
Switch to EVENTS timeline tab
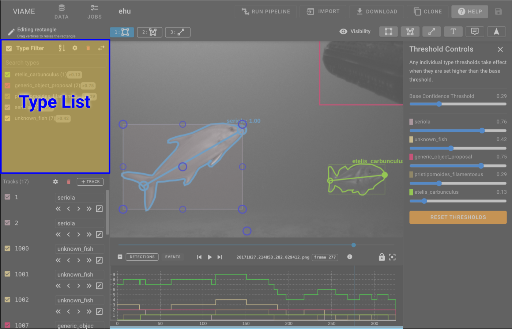[173, 257]
